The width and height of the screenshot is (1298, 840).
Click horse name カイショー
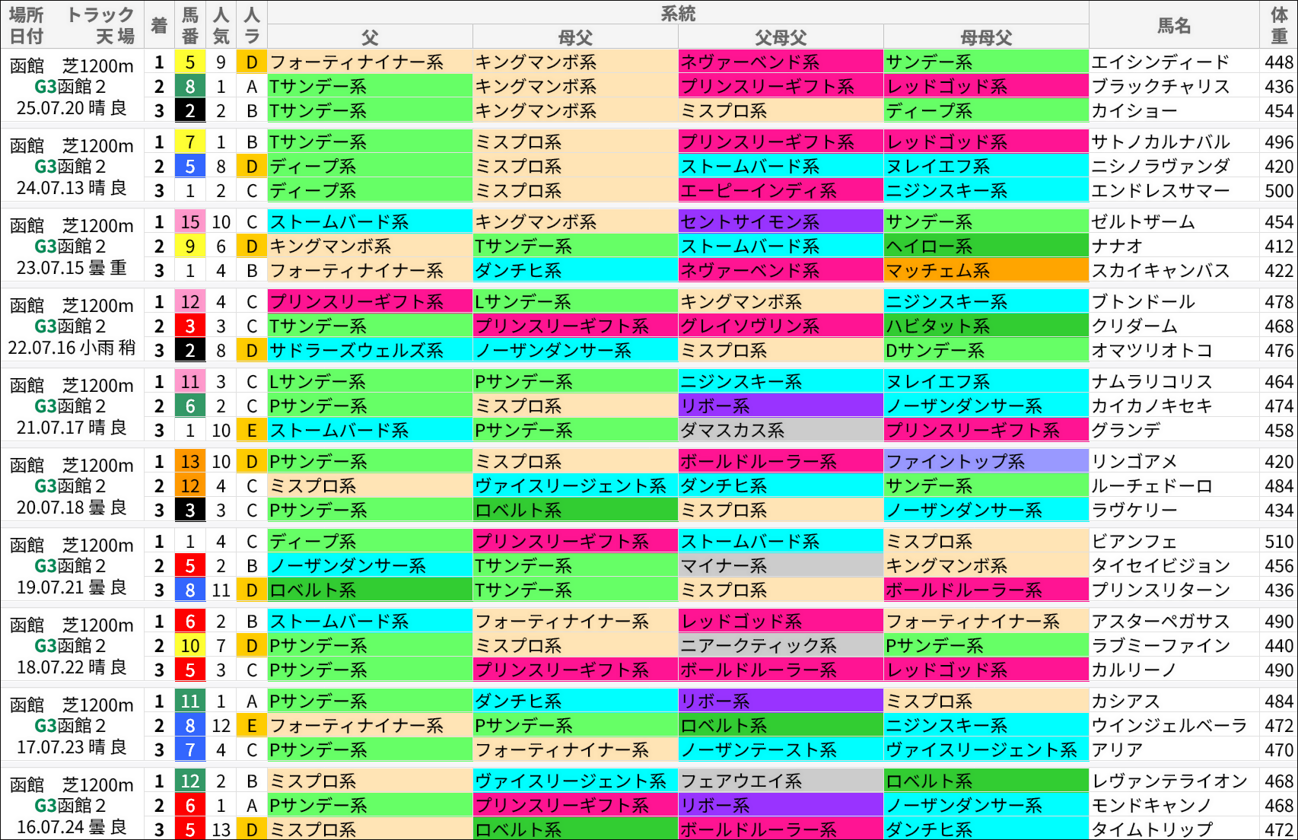pyautogui.click(x=1134, y=111)
